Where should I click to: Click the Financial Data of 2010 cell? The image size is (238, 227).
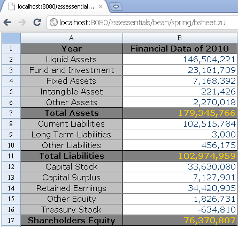pos(180,49)
